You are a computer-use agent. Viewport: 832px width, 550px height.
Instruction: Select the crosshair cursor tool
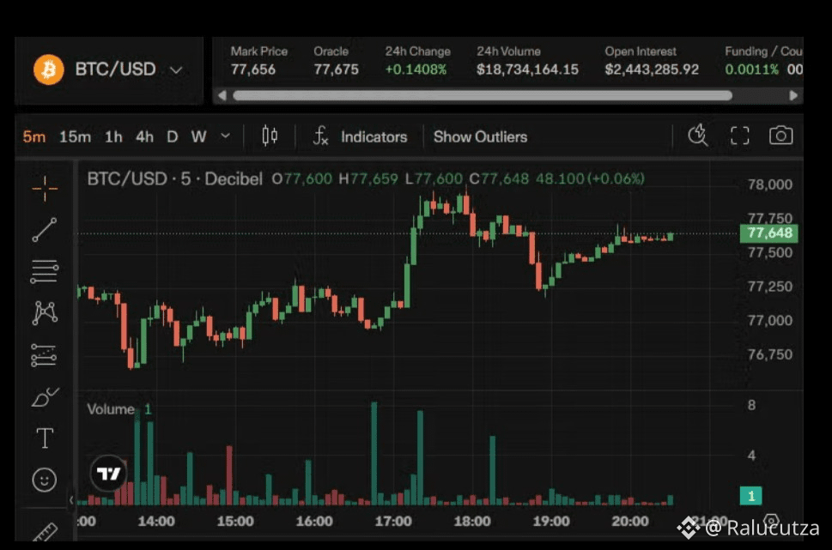coord(45,188)
